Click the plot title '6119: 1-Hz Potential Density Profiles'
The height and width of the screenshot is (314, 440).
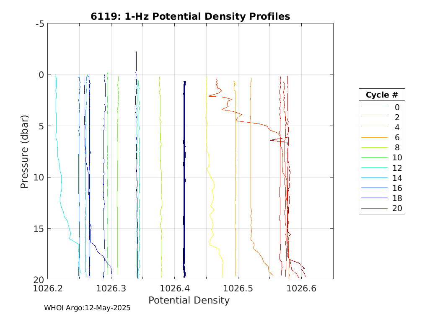point(190,16)
